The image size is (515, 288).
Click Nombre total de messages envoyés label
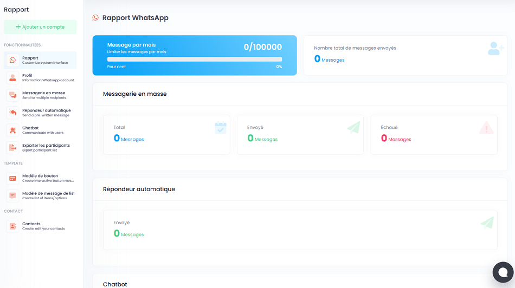tap(355, 48)
